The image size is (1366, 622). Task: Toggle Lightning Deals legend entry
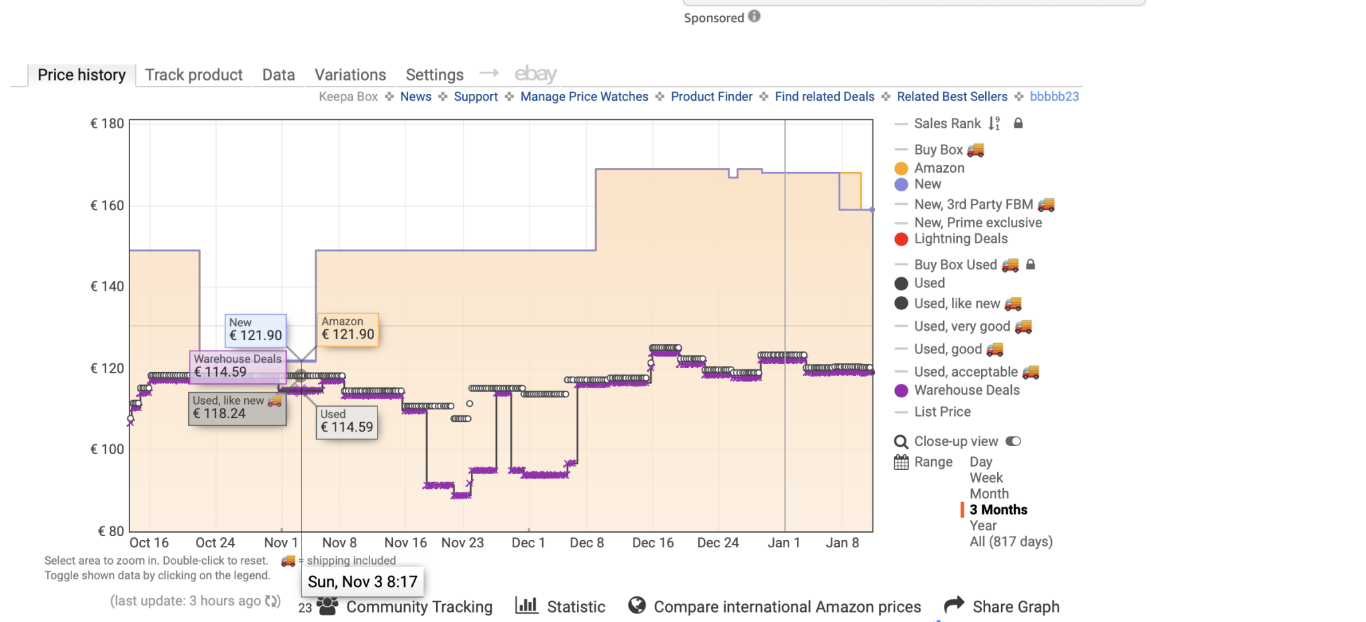click(960, 239)
